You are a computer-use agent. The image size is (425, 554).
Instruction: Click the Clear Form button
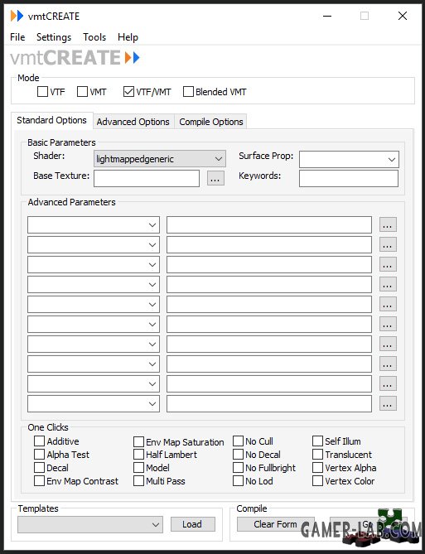click(x=275, y=524)
